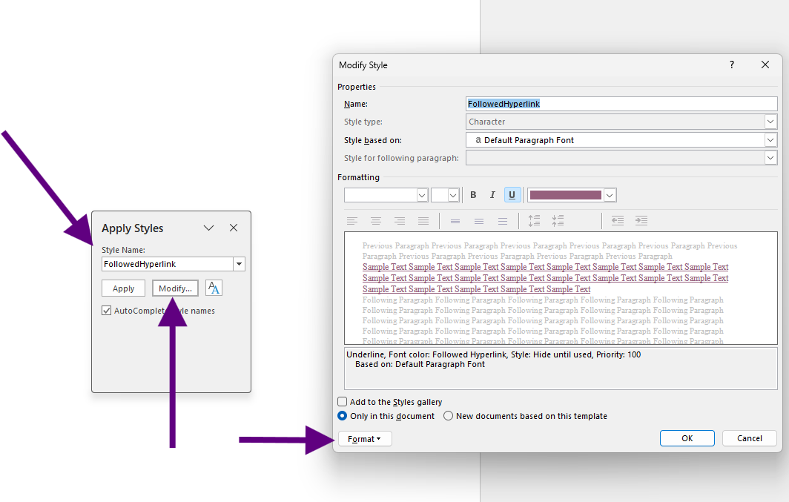This screenshot has width=789, height=502.
Task: Click the Apply button in Apply Styles
Action: coord(123,288)
